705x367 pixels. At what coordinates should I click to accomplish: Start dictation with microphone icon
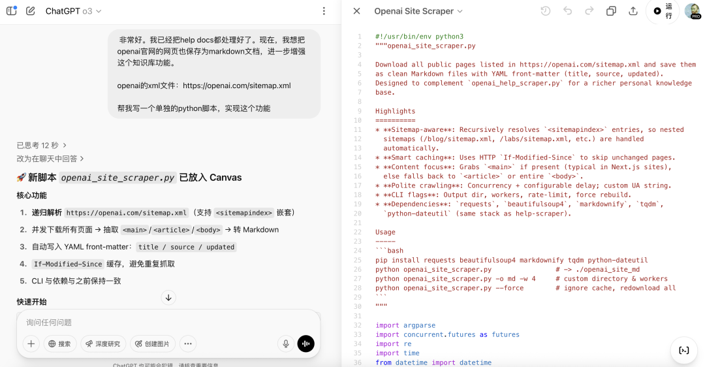(x=285, y=343)
